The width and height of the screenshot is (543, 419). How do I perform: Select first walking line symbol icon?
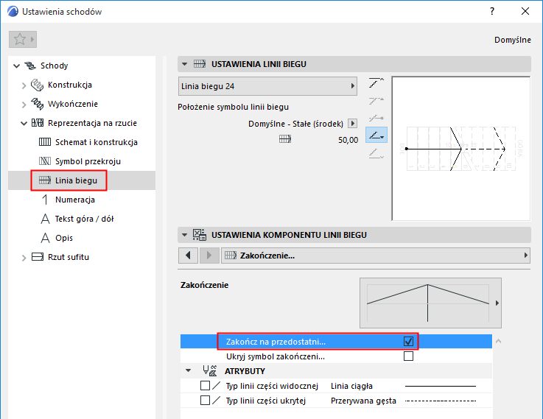[376, 83]
